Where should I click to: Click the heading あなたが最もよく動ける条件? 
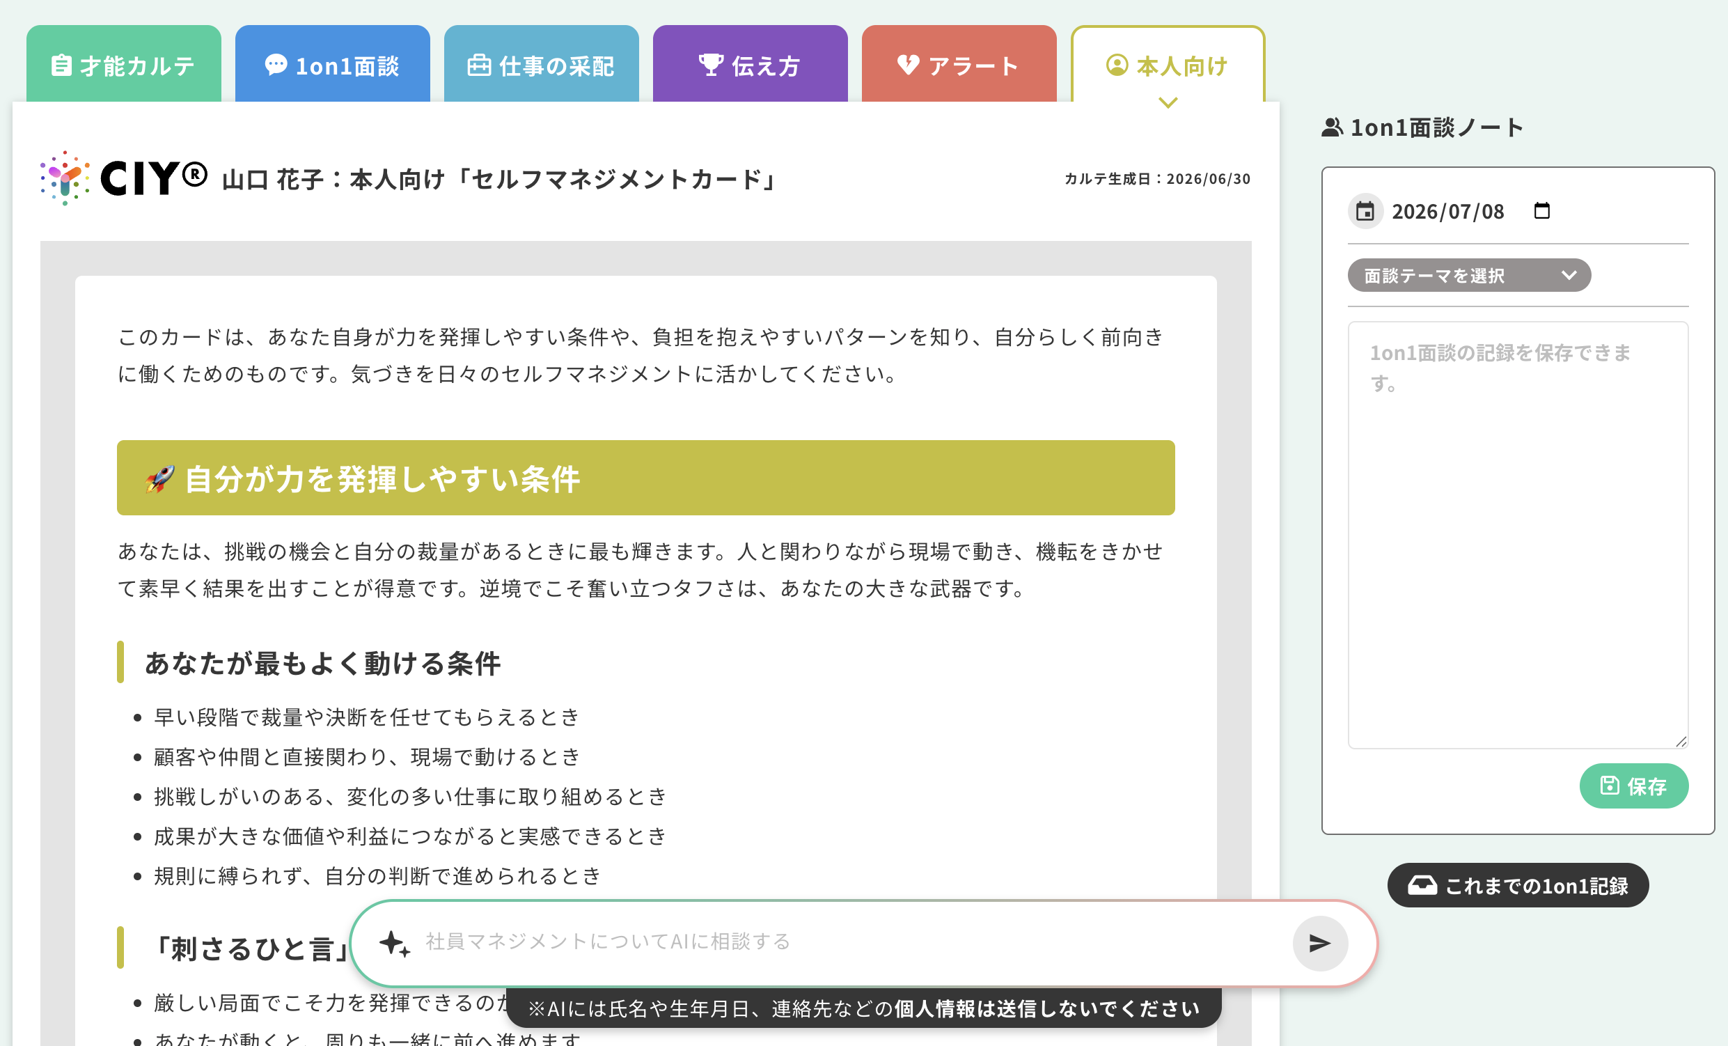[x=322, y=663]
